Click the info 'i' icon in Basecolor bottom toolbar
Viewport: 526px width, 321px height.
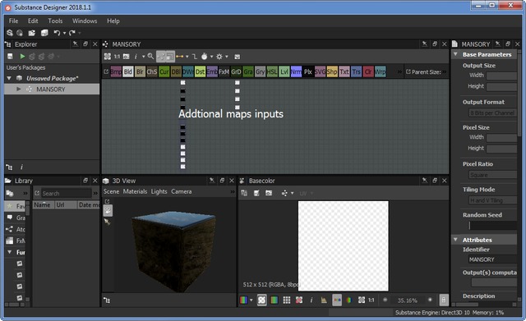(x=311, y=300)
